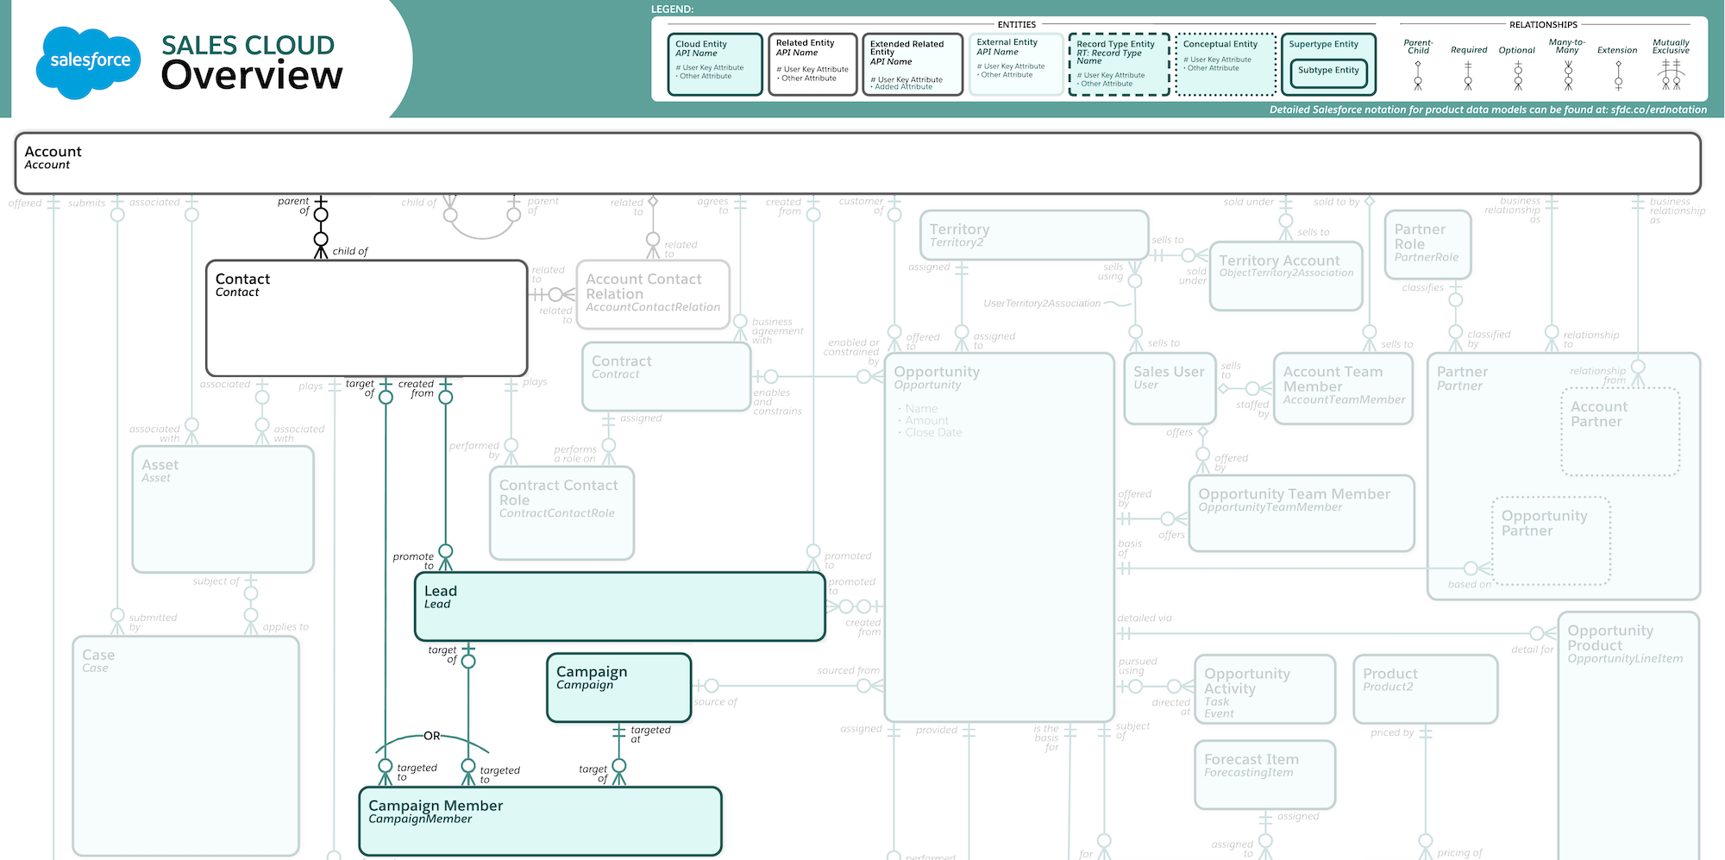1725x860 pixels.
Task: Select the Opportunity Product entity box
Action: coord(1628,735)
